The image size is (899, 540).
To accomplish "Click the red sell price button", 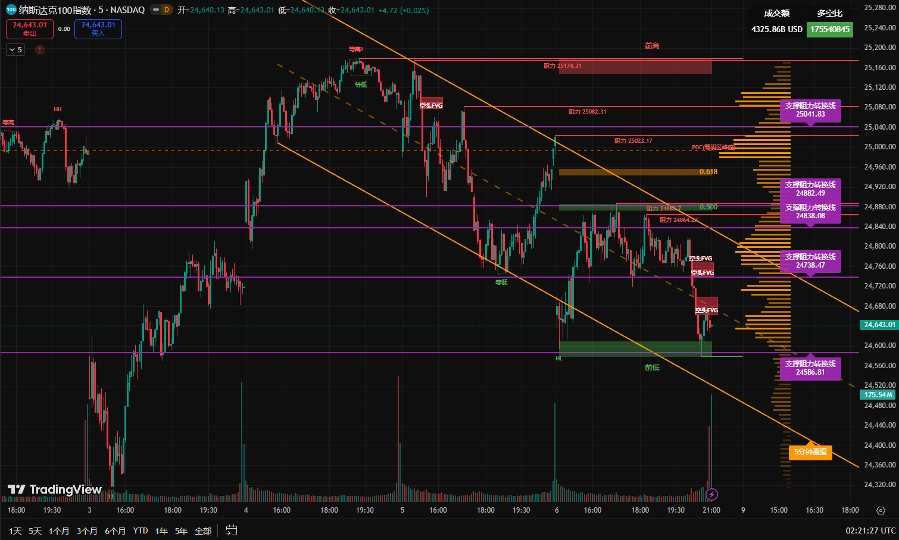I will [30, 29].
